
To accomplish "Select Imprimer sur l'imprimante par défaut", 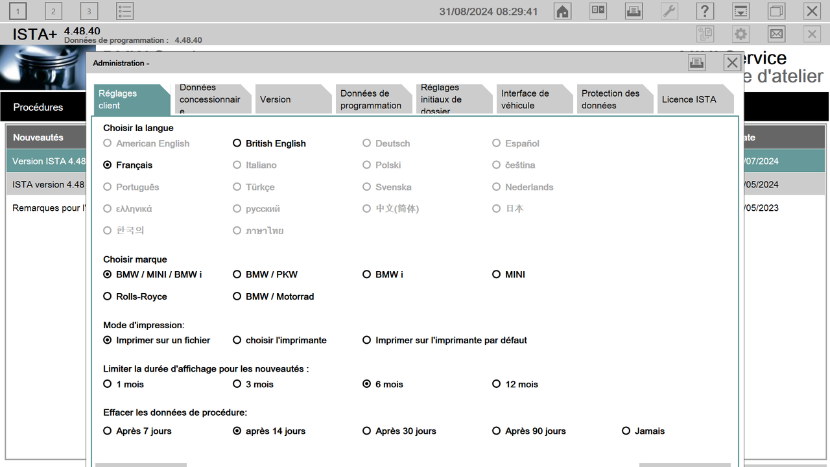I will 445,340.
